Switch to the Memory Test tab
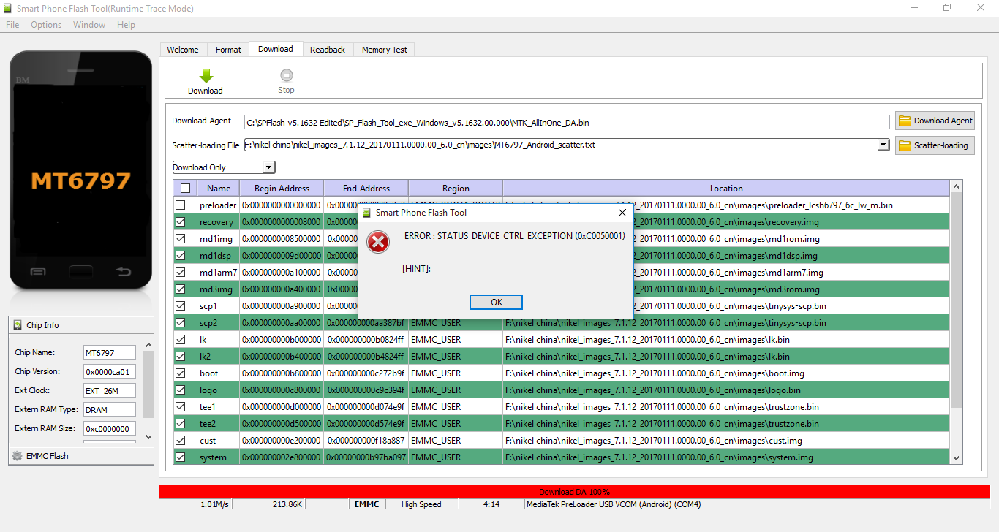 [x=385, y=50]
